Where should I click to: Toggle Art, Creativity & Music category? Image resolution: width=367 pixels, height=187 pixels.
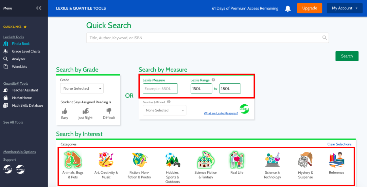coord(106,165)
